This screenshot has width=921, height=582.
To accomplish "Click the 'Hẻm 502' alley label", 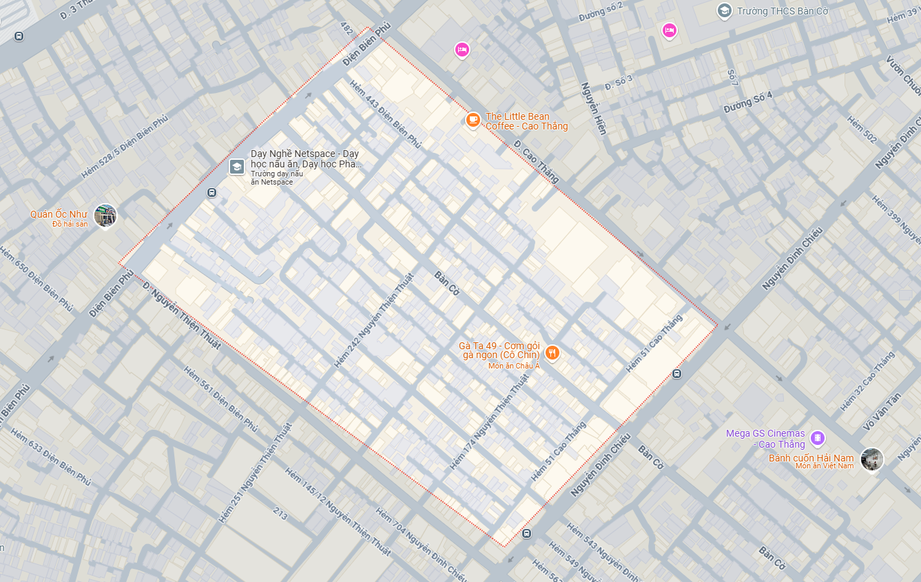I will tap(862, 129).
